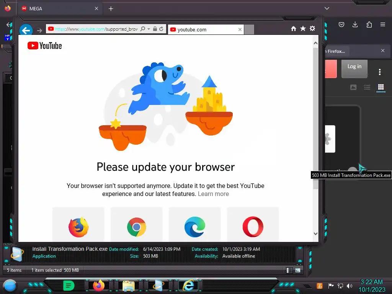
Task: Open Internet Explorer favorites star
Action: pos(303,28)
